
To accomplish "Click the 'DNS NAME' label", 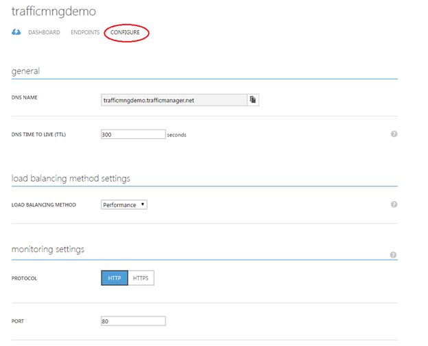I will 24,97.
